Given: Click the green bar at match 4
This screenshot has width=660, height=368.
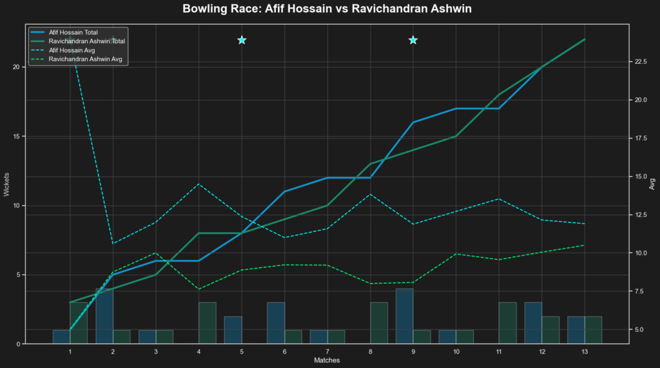Looking at the screenshot, I should [x=207, y=323].
